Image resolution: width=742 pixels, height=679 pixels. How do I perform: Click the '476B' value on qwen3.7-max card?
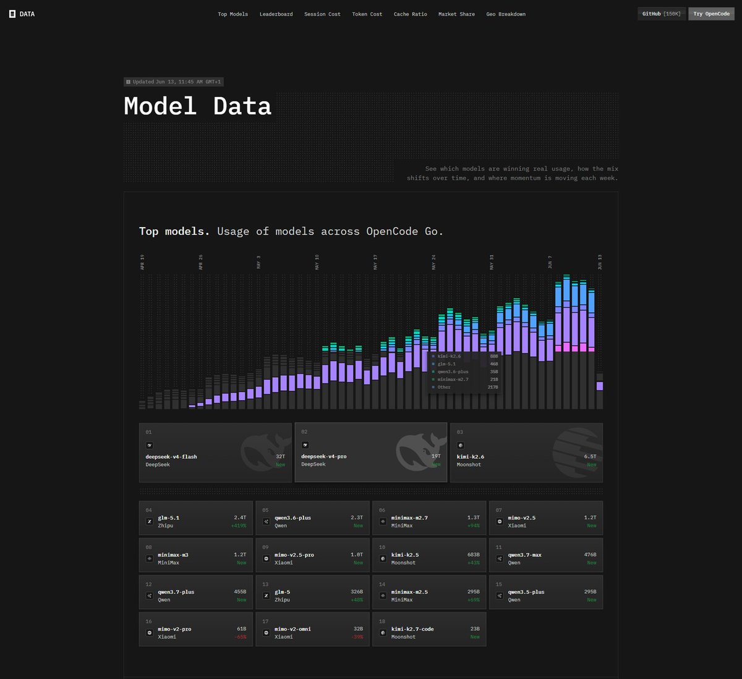(591, 555)
